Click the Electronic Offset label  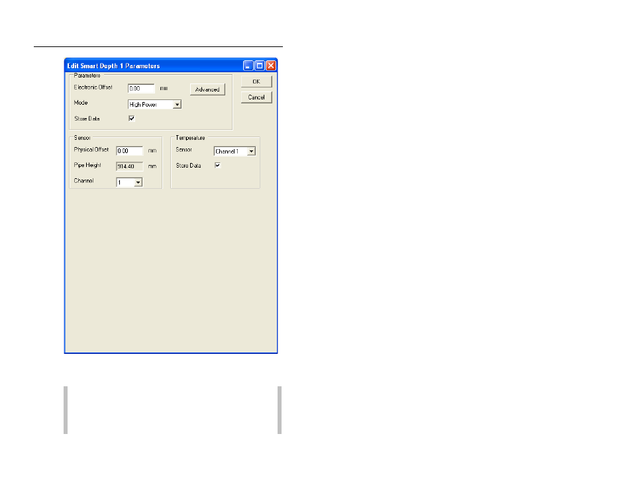pos(93,87)
